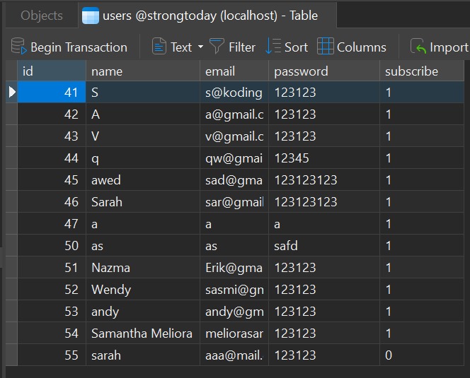The image size is (470, 378).
Task: Select email cell 'andy@gm'
Action: (x=234, y=312)
